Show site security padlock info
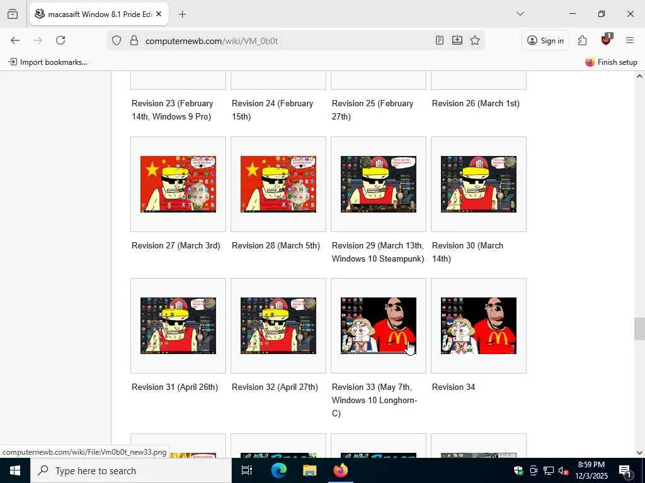The height and width of the screenshot is (483, 645). (134, 40)
